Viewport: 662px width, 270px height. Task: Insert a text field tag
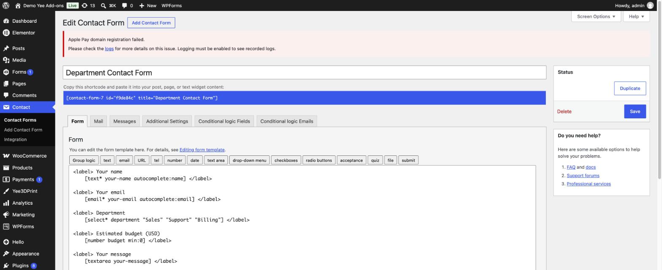tap(107, 160)
